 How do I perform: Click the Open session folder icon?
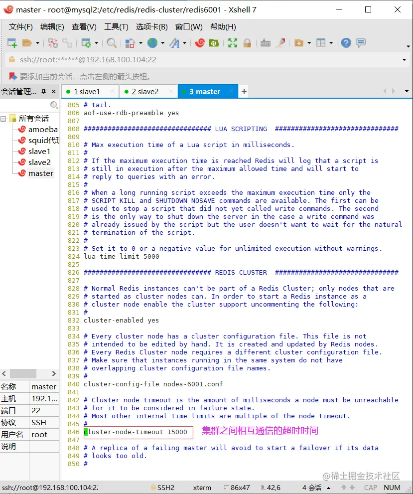coord(27,43)
